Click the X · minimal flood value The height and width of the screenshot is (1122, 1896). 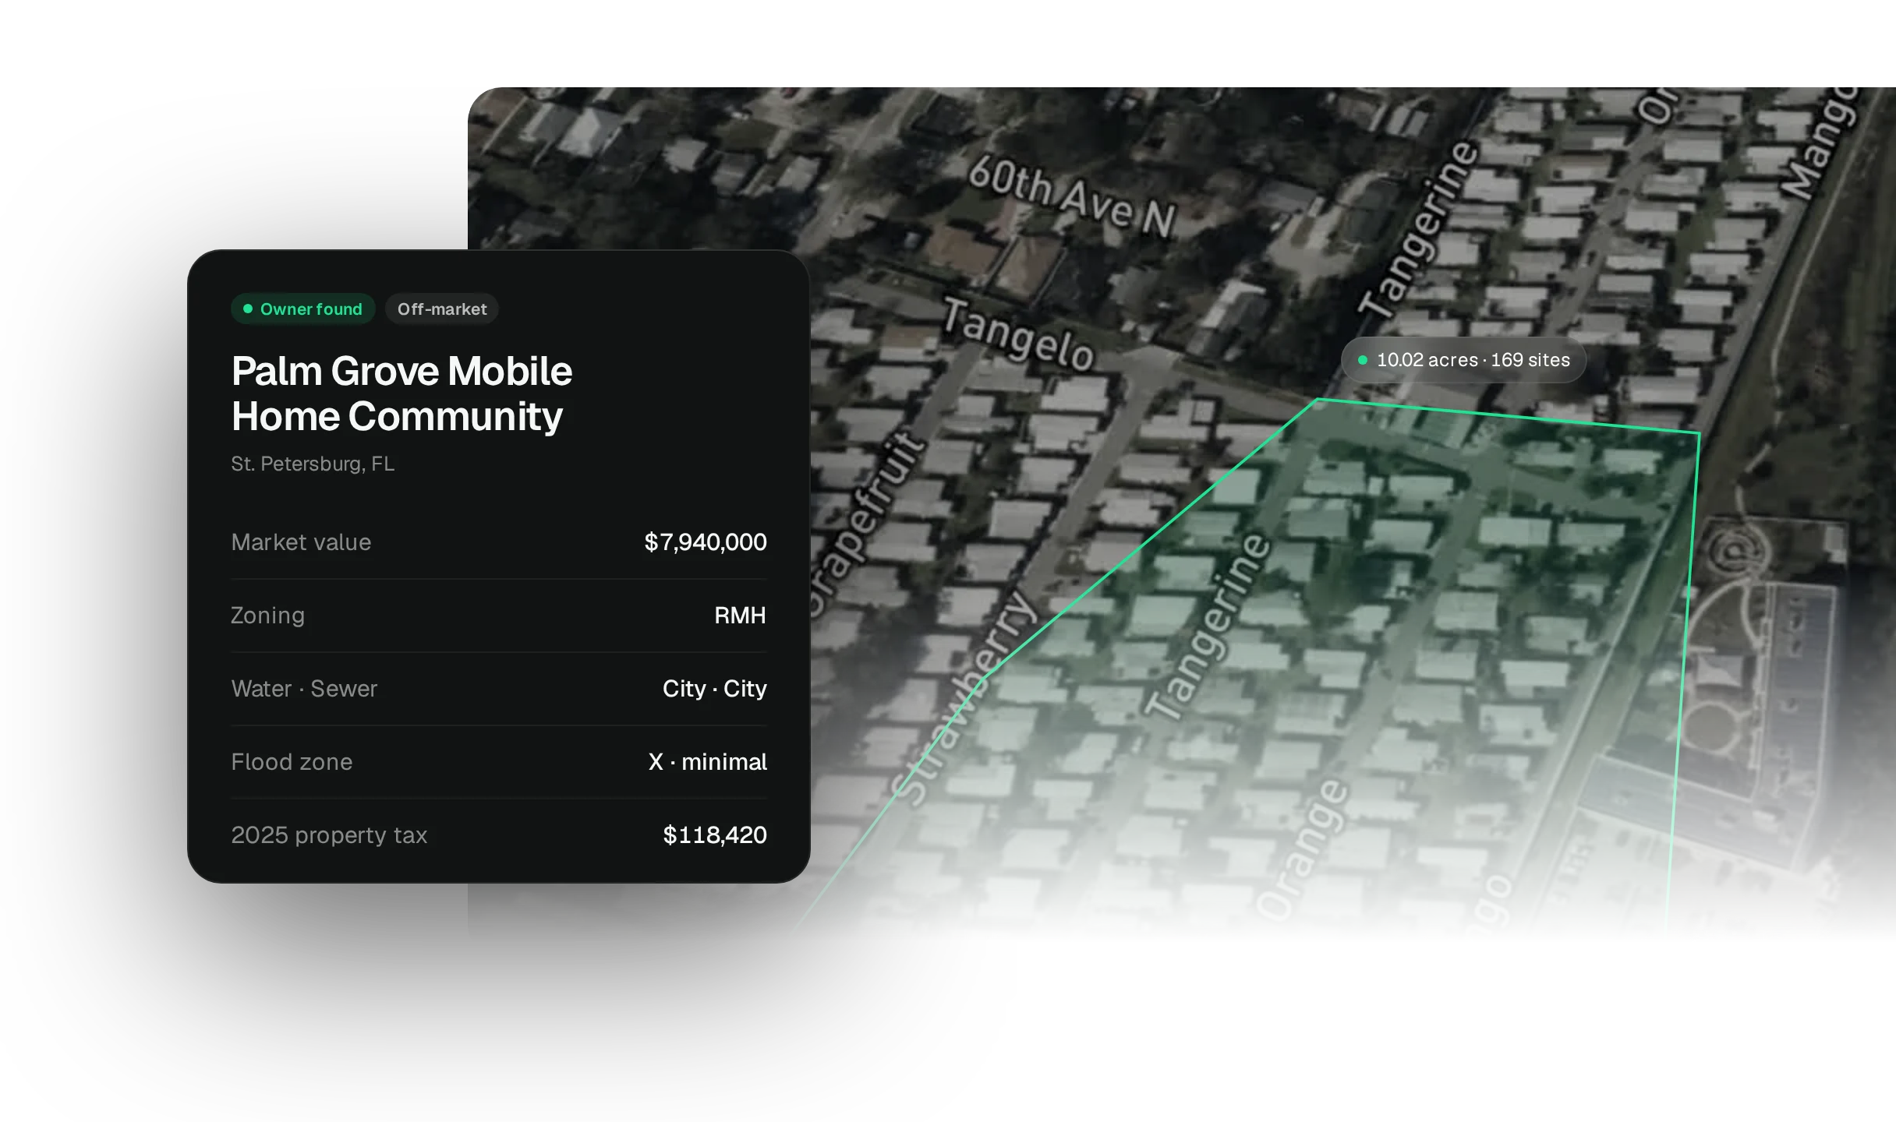click(708, 762)
